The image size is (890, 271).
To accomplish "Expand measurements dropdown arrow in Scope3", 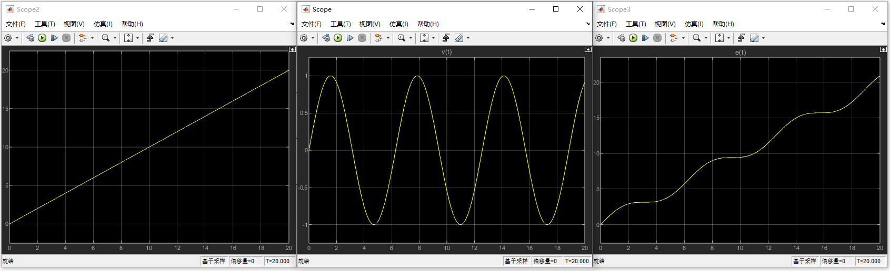I will click(763, 38).
